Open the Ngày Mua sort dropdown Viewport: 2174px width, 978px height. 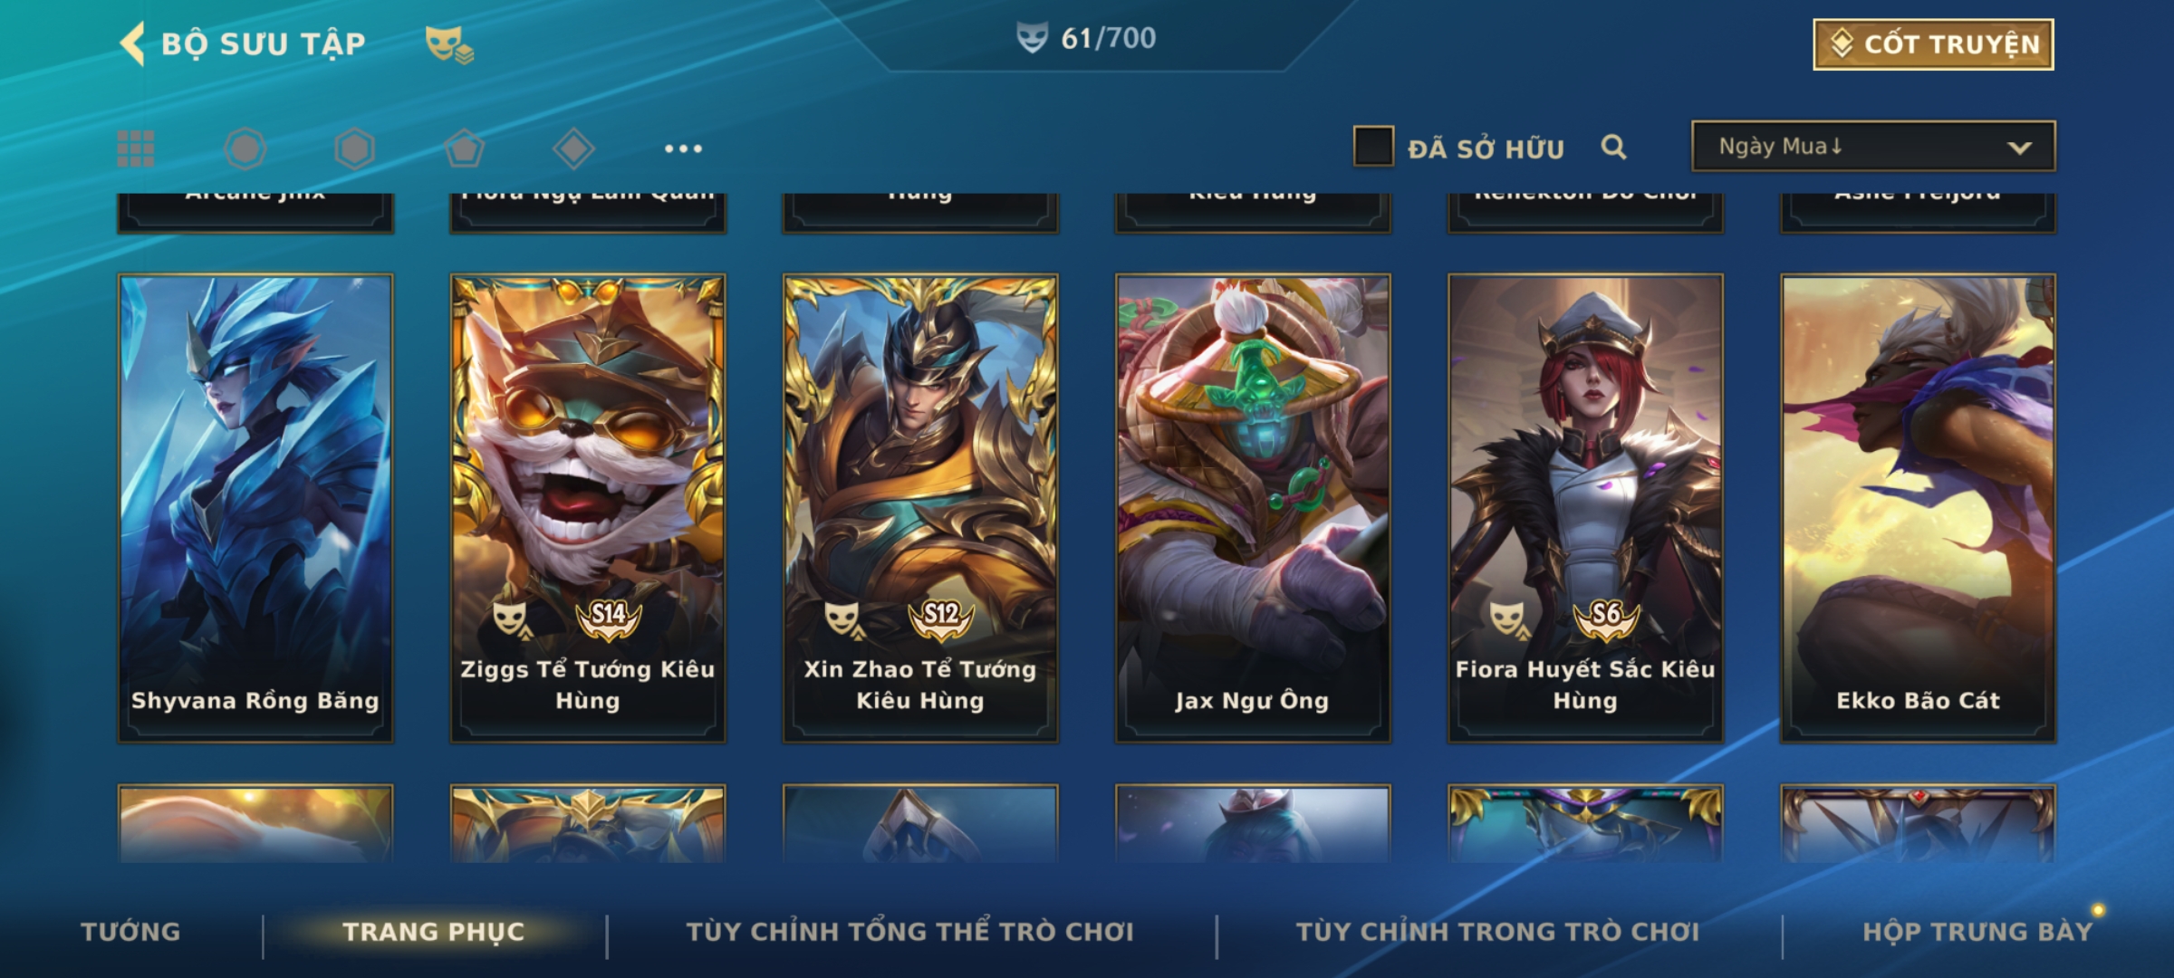coord(1873,146)
